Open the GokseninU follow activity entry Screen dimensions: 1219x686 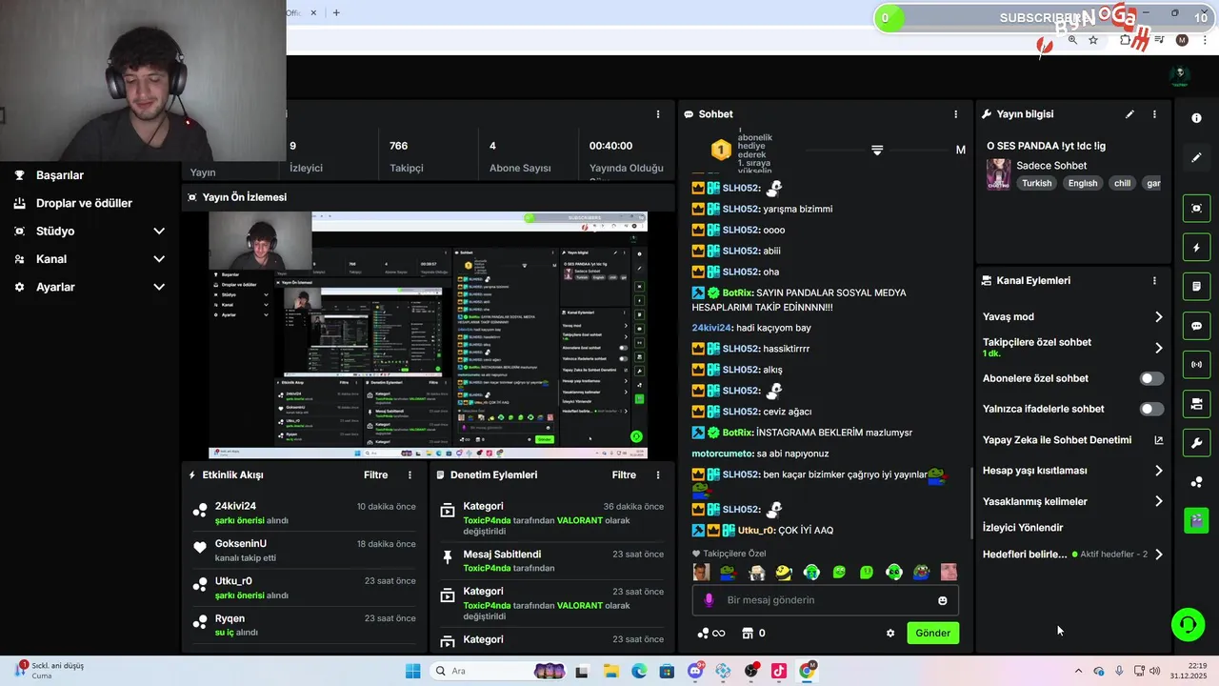(x=305, y=551)
